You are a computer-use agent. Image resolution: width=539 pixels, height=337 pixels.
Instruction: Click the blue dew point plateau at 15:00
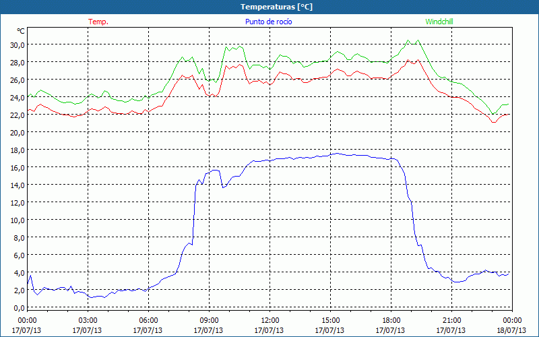pyautogui.click(x=330, y=155)
